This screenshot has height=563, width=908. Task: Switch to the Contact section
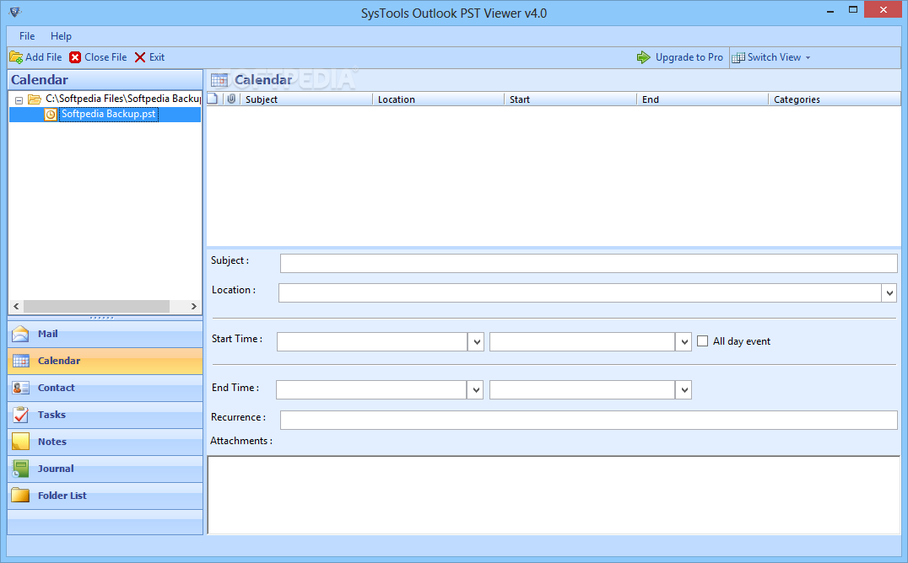tap(105, 388)
